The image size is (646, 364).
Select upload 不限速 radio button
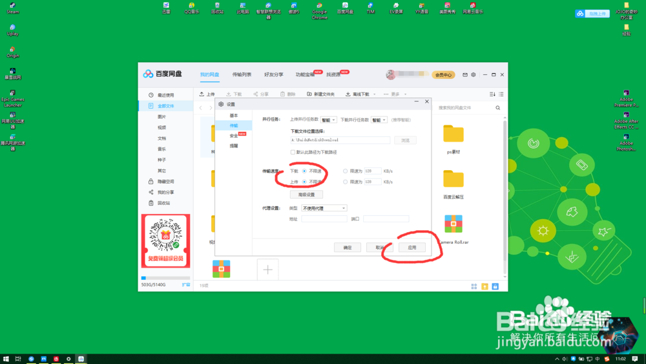[x=304, y=182]
